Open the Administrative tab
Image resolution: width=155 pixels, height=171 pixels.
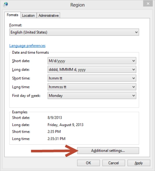pos(48,16)
